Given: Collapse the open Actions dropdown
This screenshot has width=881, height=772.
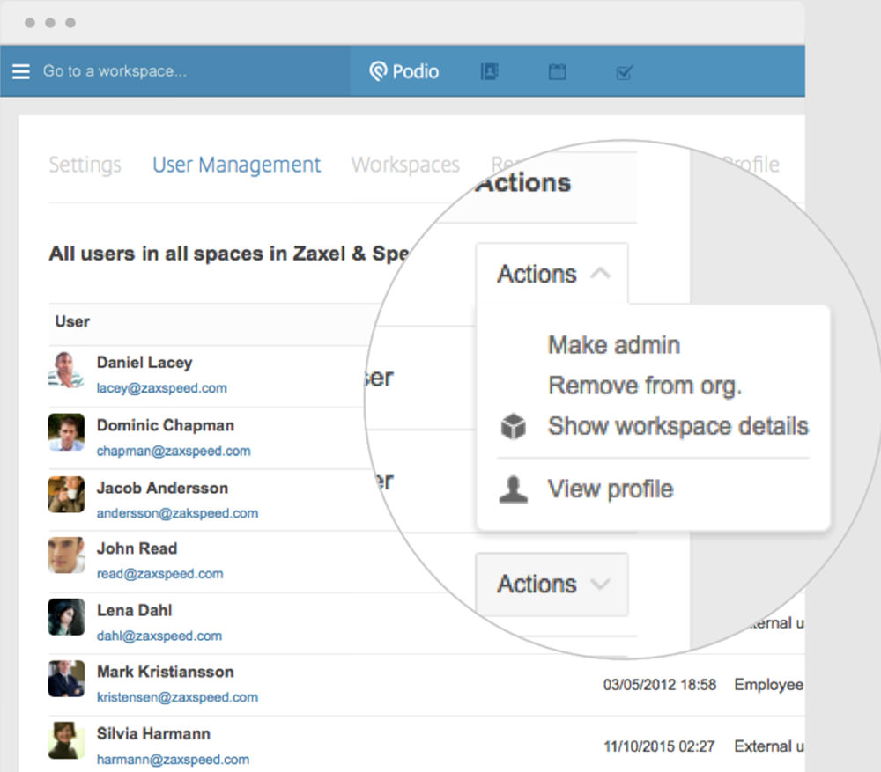Looking at the screenshot, I should 552,274.
